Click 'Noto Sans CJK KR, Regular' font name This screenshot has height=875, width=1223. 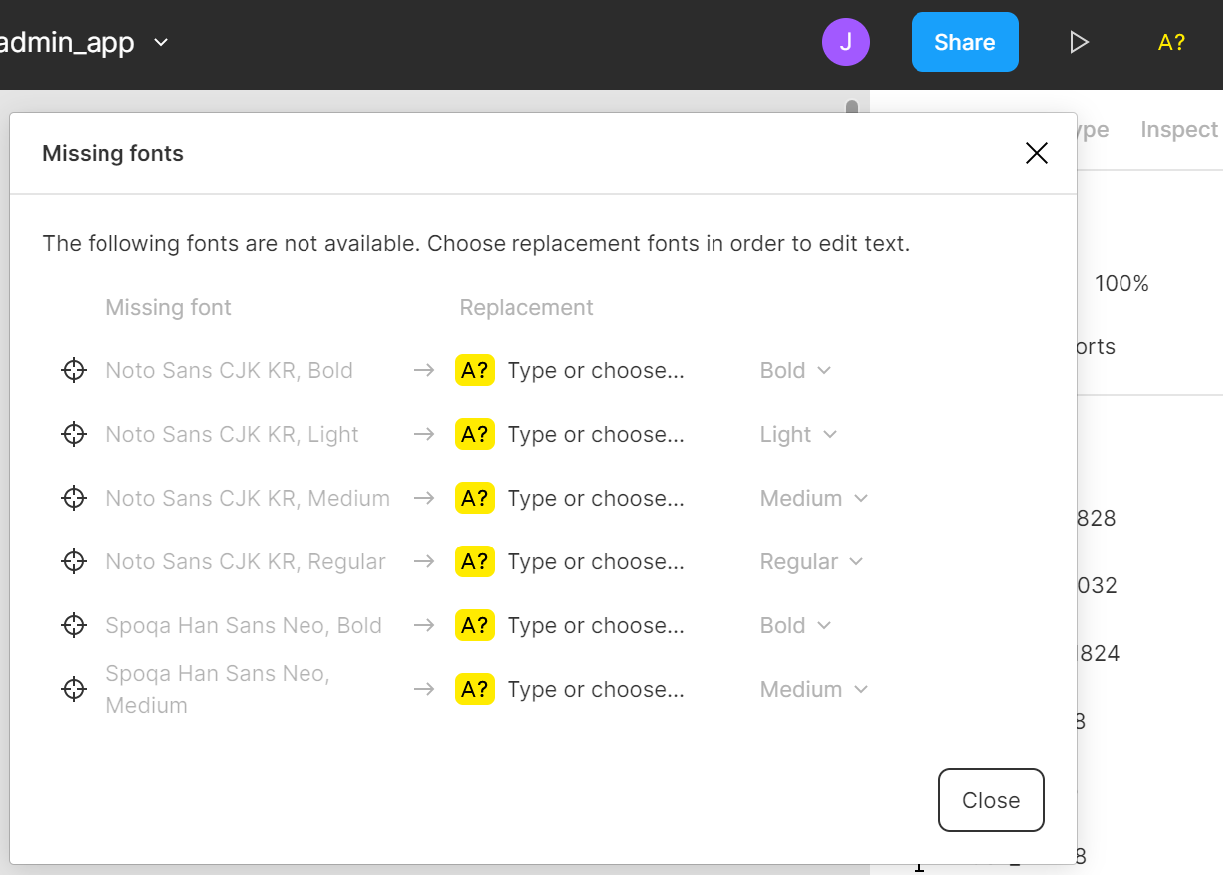246,561
